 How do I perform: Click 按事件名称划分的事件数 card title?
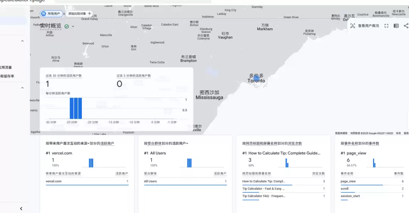point(360,143)
